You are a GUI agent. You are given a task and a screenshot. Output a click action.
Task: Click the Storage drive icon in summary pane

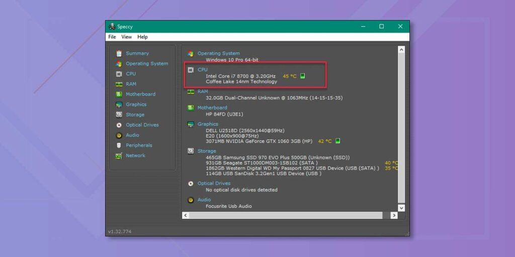[191, 151]
